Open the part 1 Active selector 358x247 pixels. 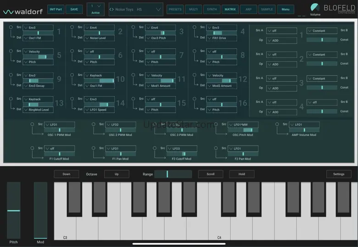[95, 9]
